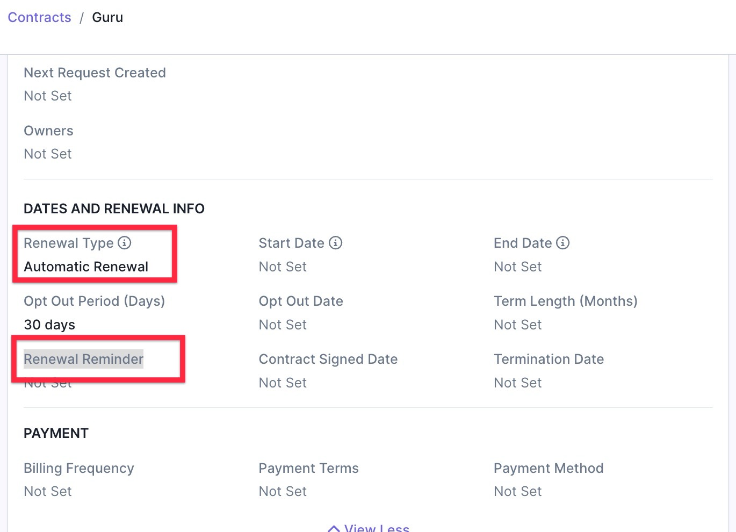The width and height of the screenshot is (736, 532).
Task: Click Not Set under Opt Out Date
Action: click(x=283, y=325)
